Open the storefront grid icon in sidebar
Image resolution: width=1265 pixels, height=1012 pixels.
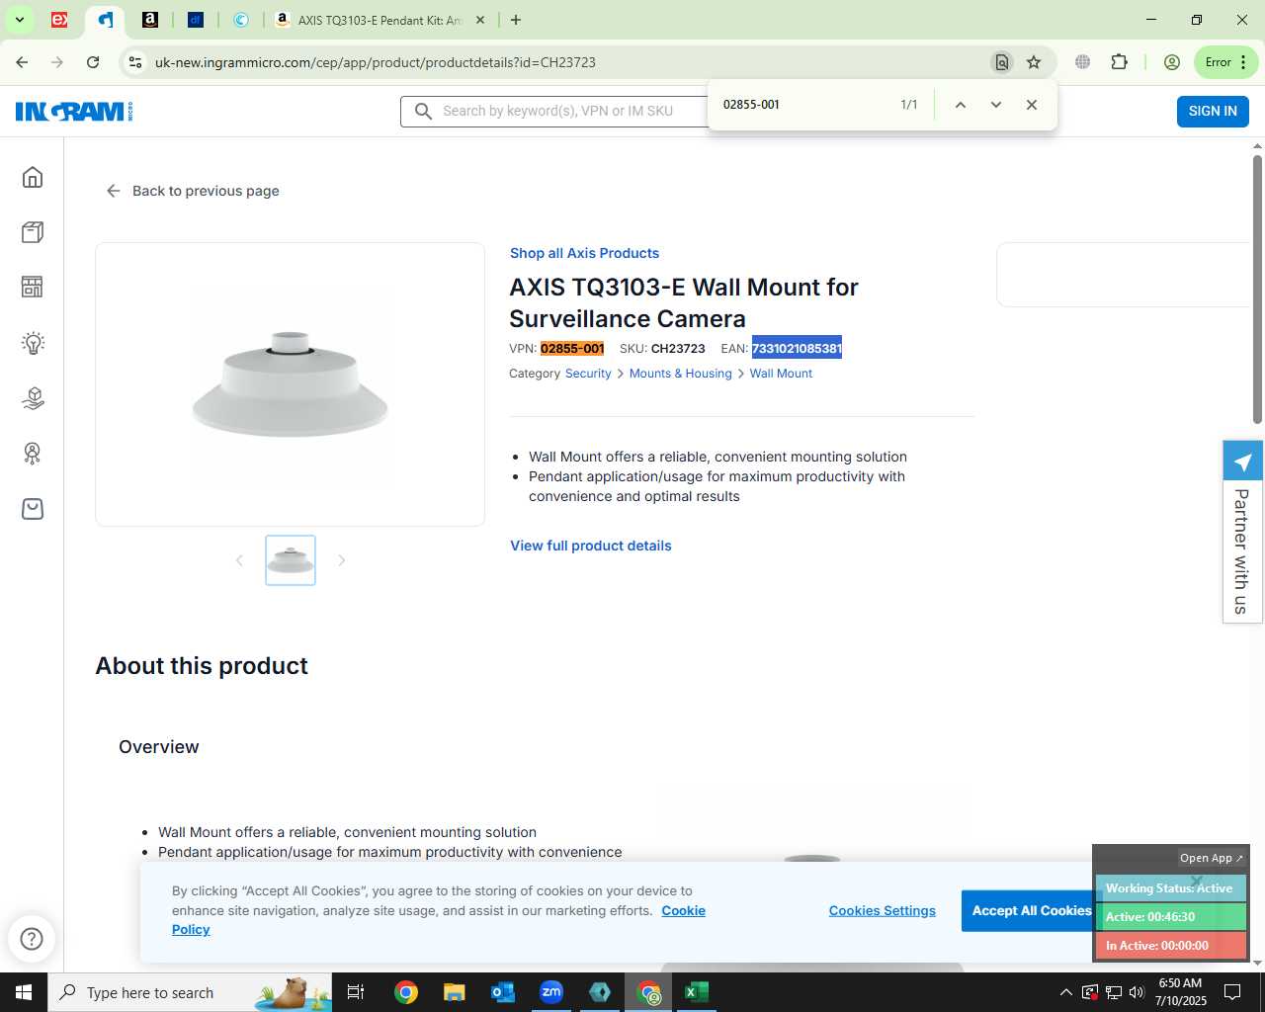coord(33,287)
